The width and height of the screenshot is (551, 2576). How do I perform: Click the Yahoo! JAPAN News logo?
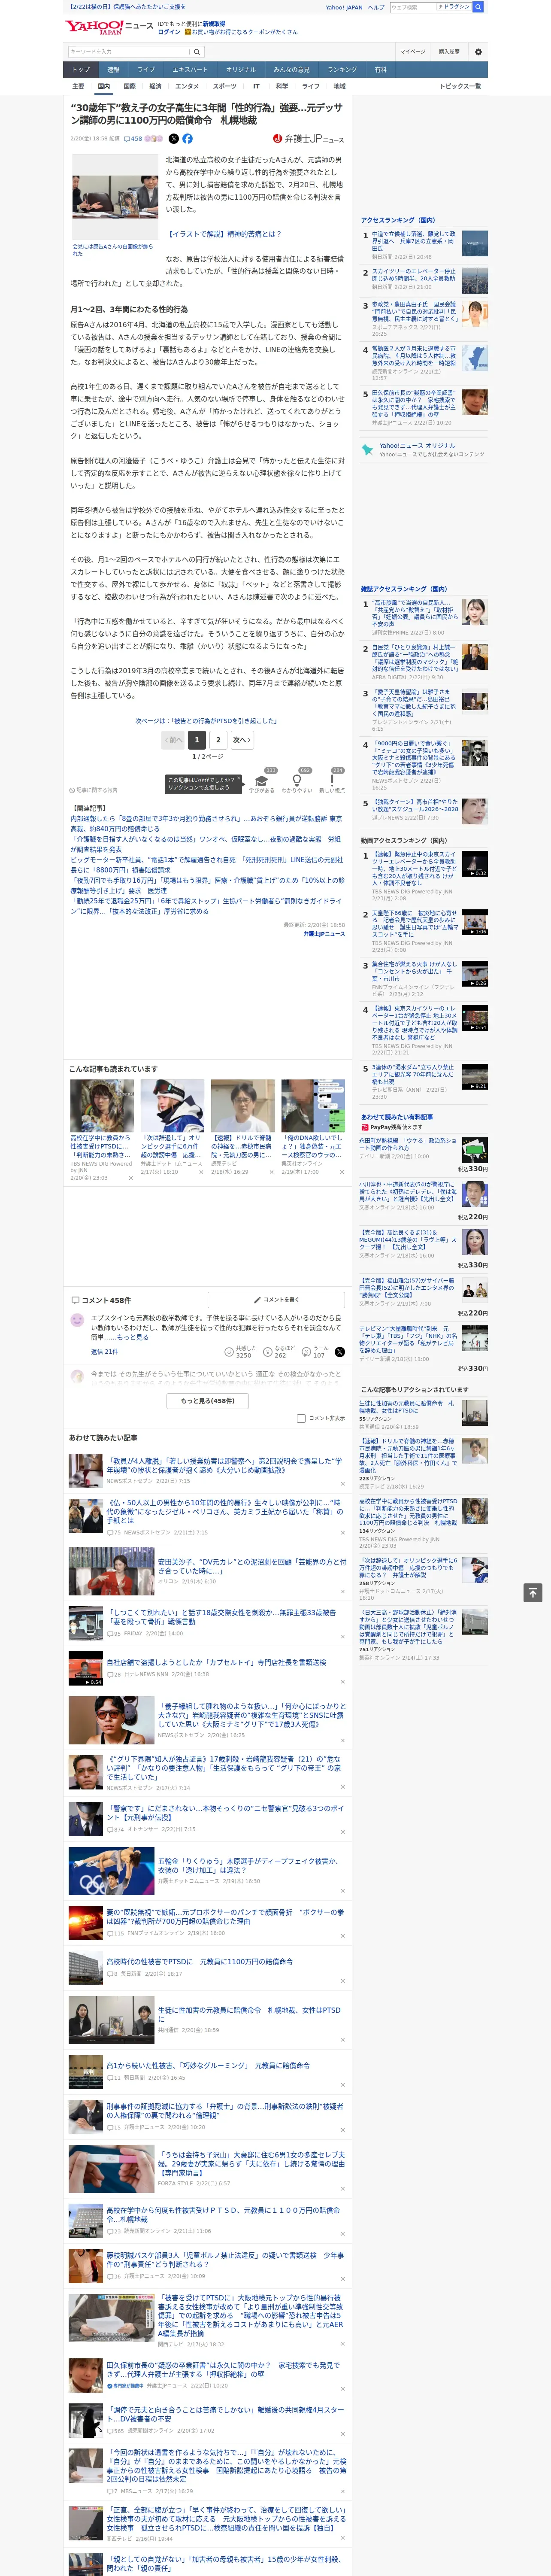tap(109, 27)
